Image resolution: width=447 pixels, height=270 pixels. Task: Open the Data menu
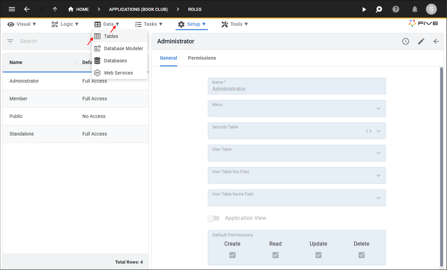click(x=107, y=24)
